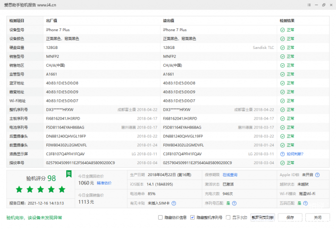336x229 pixels.
Task: Click the green check icon for 监管型号 row
Action: click(283, 74)
